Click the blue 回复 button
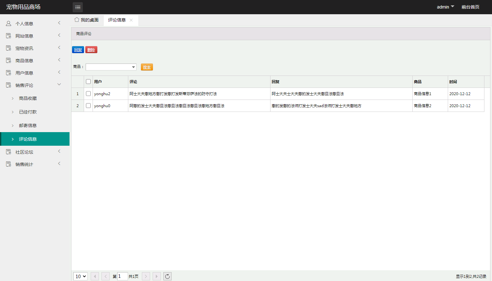The width and height of the screenshot is (492, 281). [78, 50]
